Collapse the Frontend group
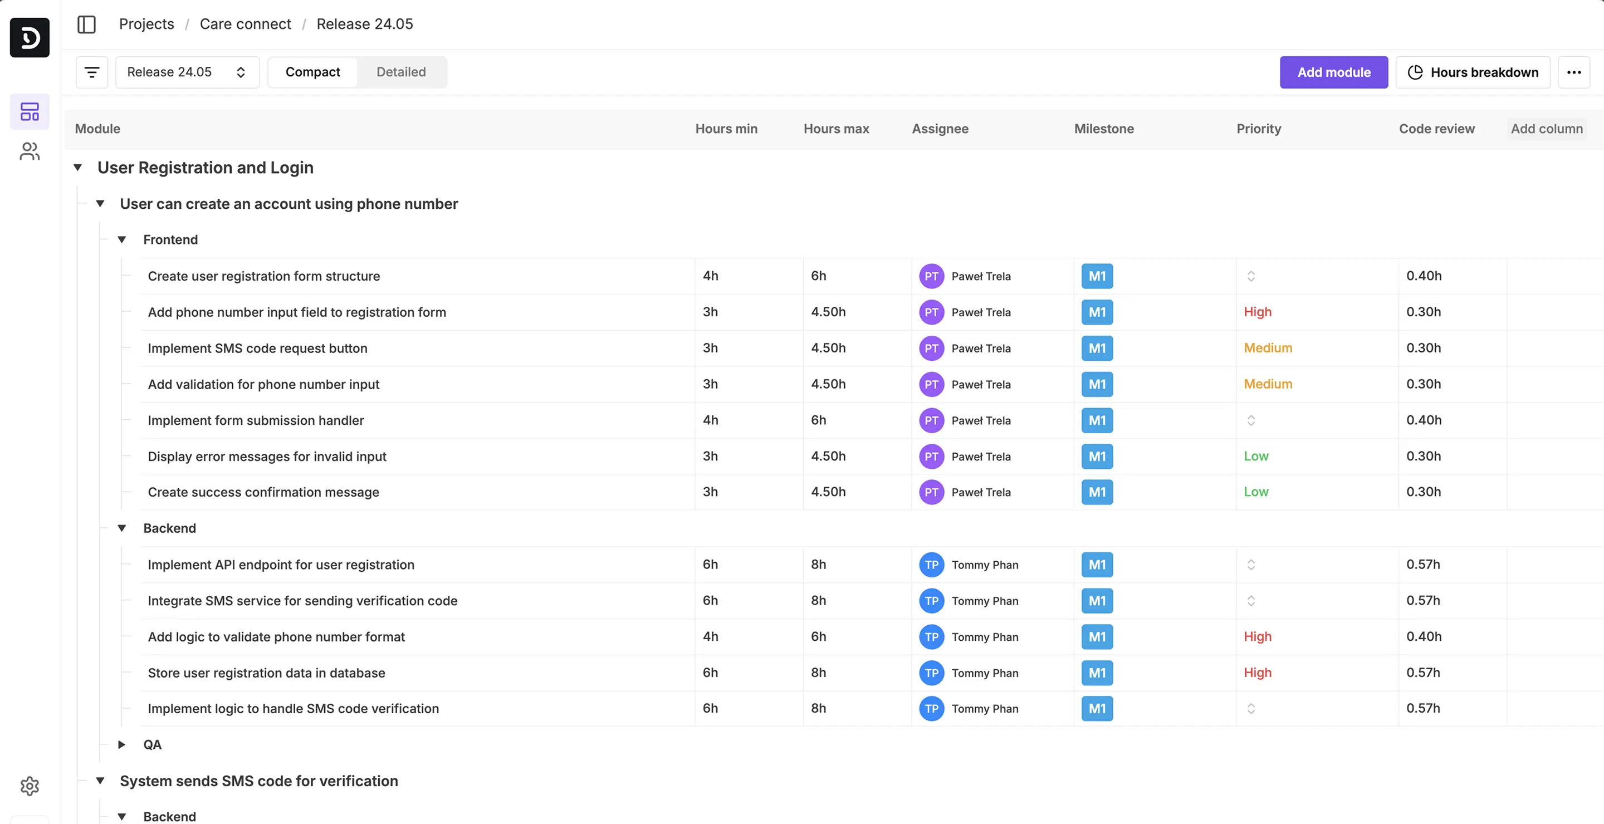Viewport: 1604px width, 824px height. coord(122,239)
